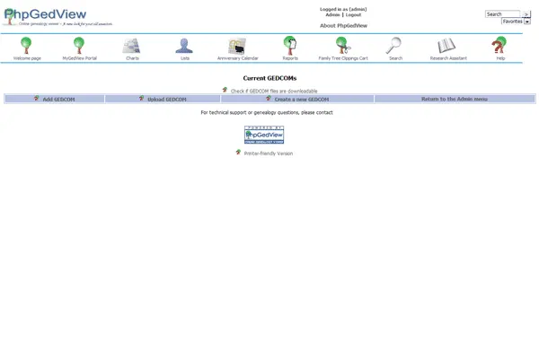Click the Logout link
This screenshot has height=359, width=539.
(x=353, y=15)
